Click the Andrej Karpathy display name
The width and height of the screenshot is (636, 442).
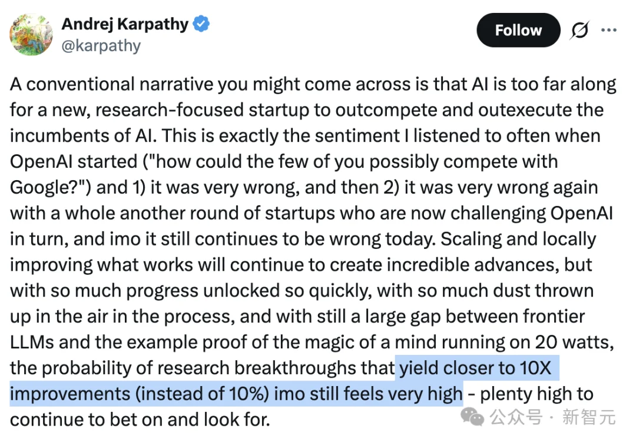[x=125, y=24]
